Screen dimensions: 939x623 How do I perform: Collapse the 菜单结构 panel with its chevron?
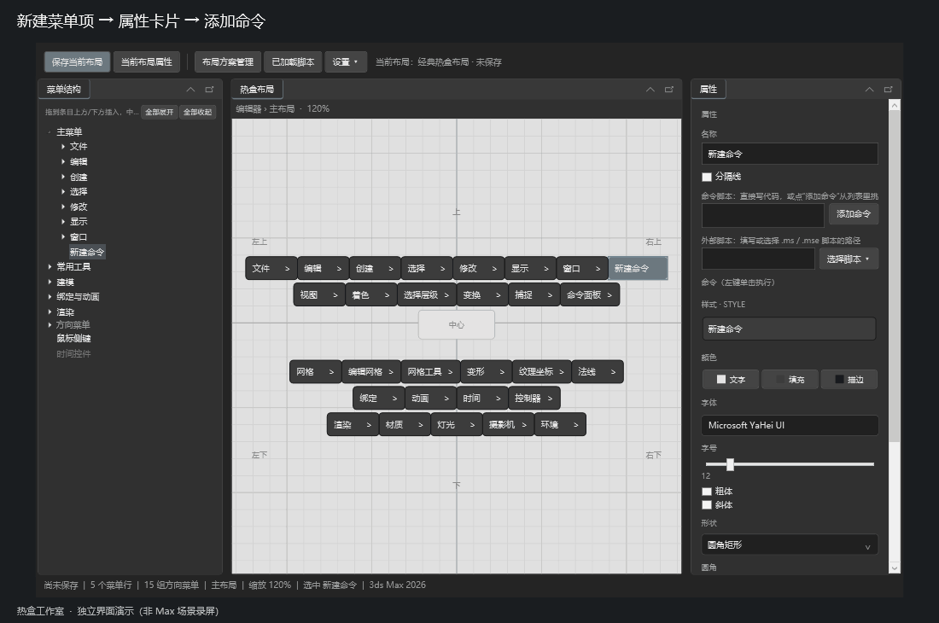190,89
